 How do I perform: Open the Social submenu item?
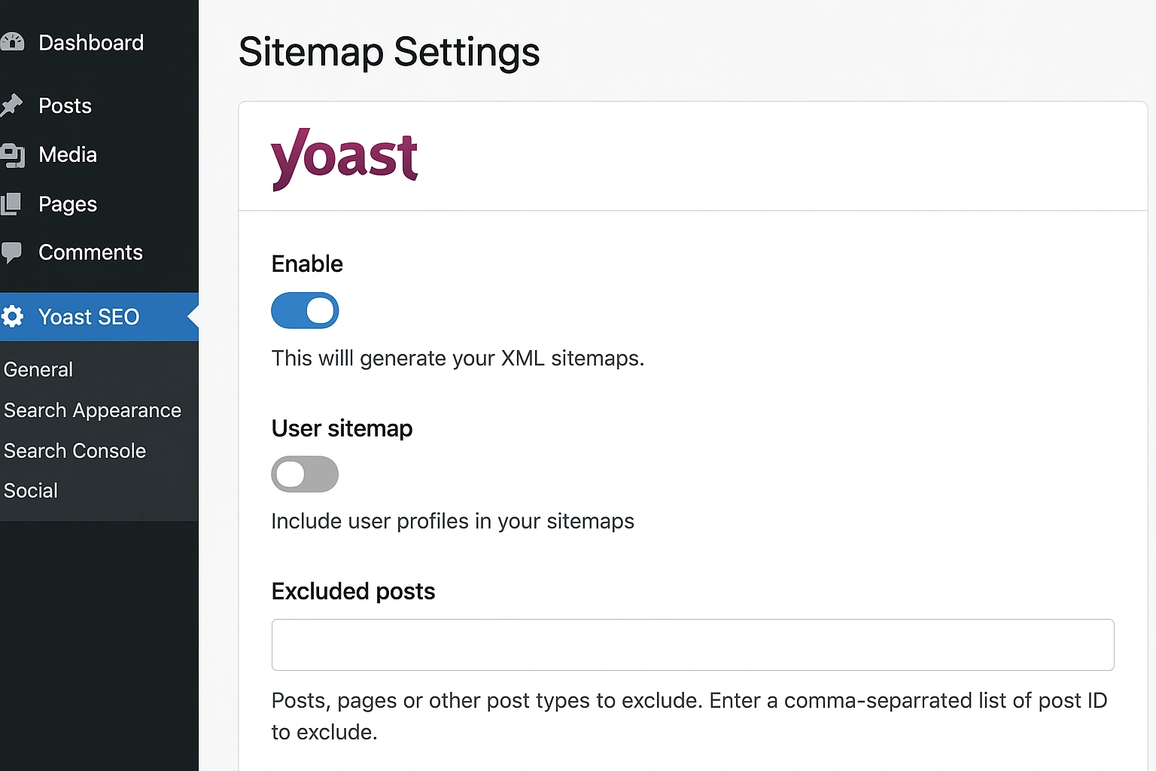coord(31,491)
